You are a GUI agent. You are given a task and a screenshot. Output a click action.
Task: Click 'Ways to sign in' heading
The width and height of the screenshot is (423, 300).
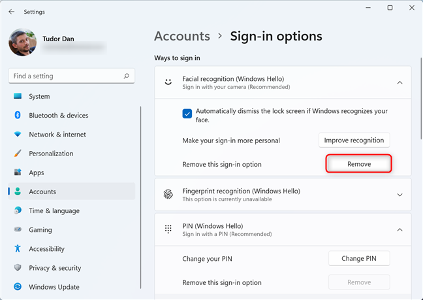coord(177,58)
